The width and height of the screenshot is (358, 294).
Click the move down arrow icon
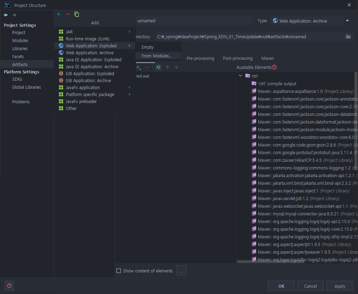[x=177, y=67]
